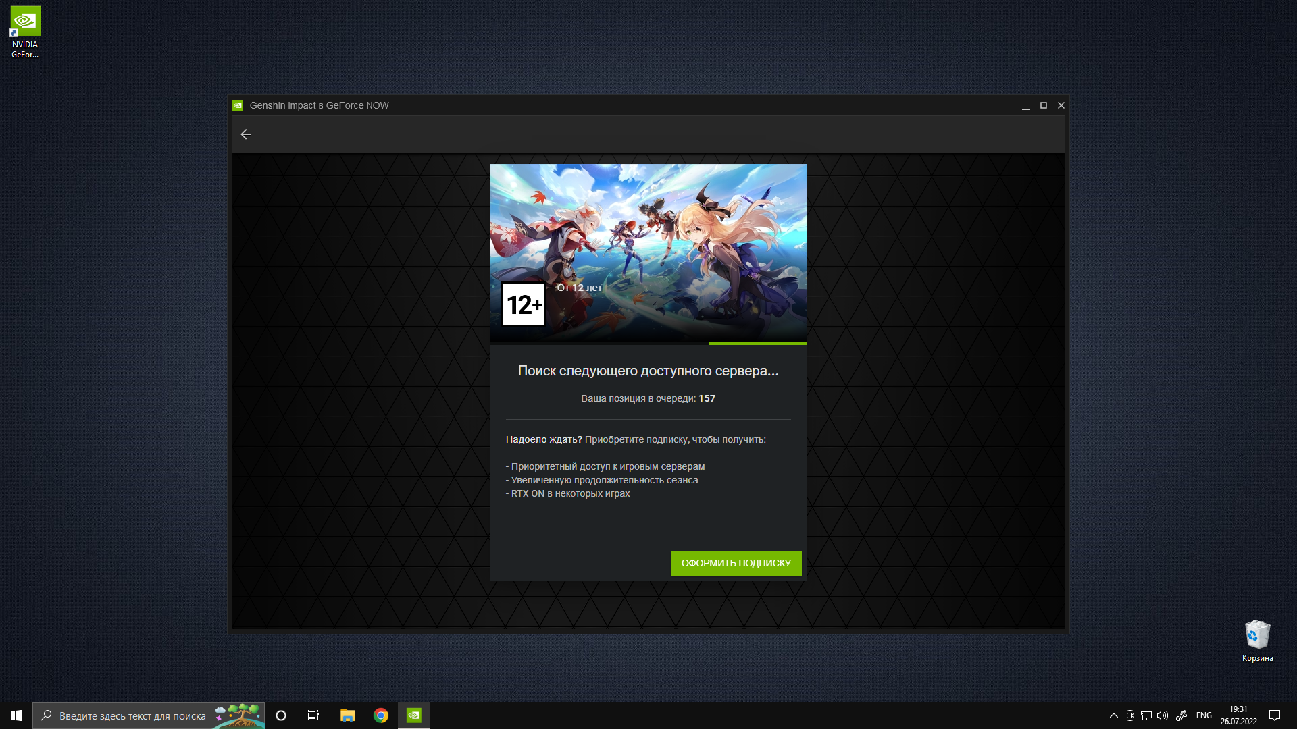Select GeForce NOW taskbar icon
This screenshot has width=1297, height=729.
point(414,715)
